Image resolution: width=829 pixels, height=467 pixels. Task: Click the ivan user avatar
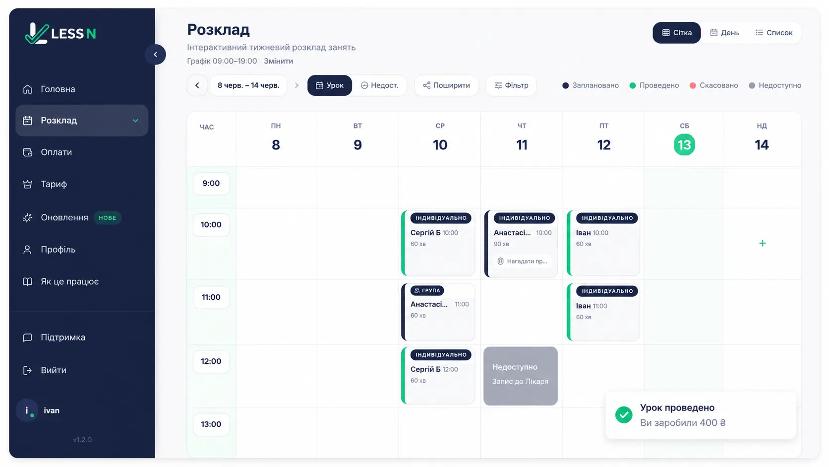[x=27, y=410]
